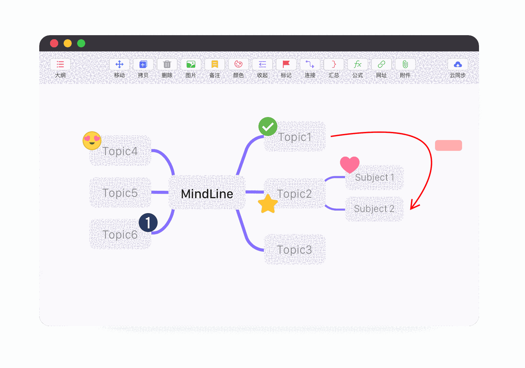Click the 备注 (Notes) icon
The image size is (525, 368).
214,64
